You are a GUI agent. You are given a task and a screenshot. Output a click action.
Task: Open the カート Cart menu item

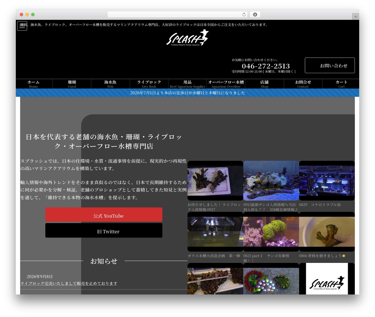(341, 84)
